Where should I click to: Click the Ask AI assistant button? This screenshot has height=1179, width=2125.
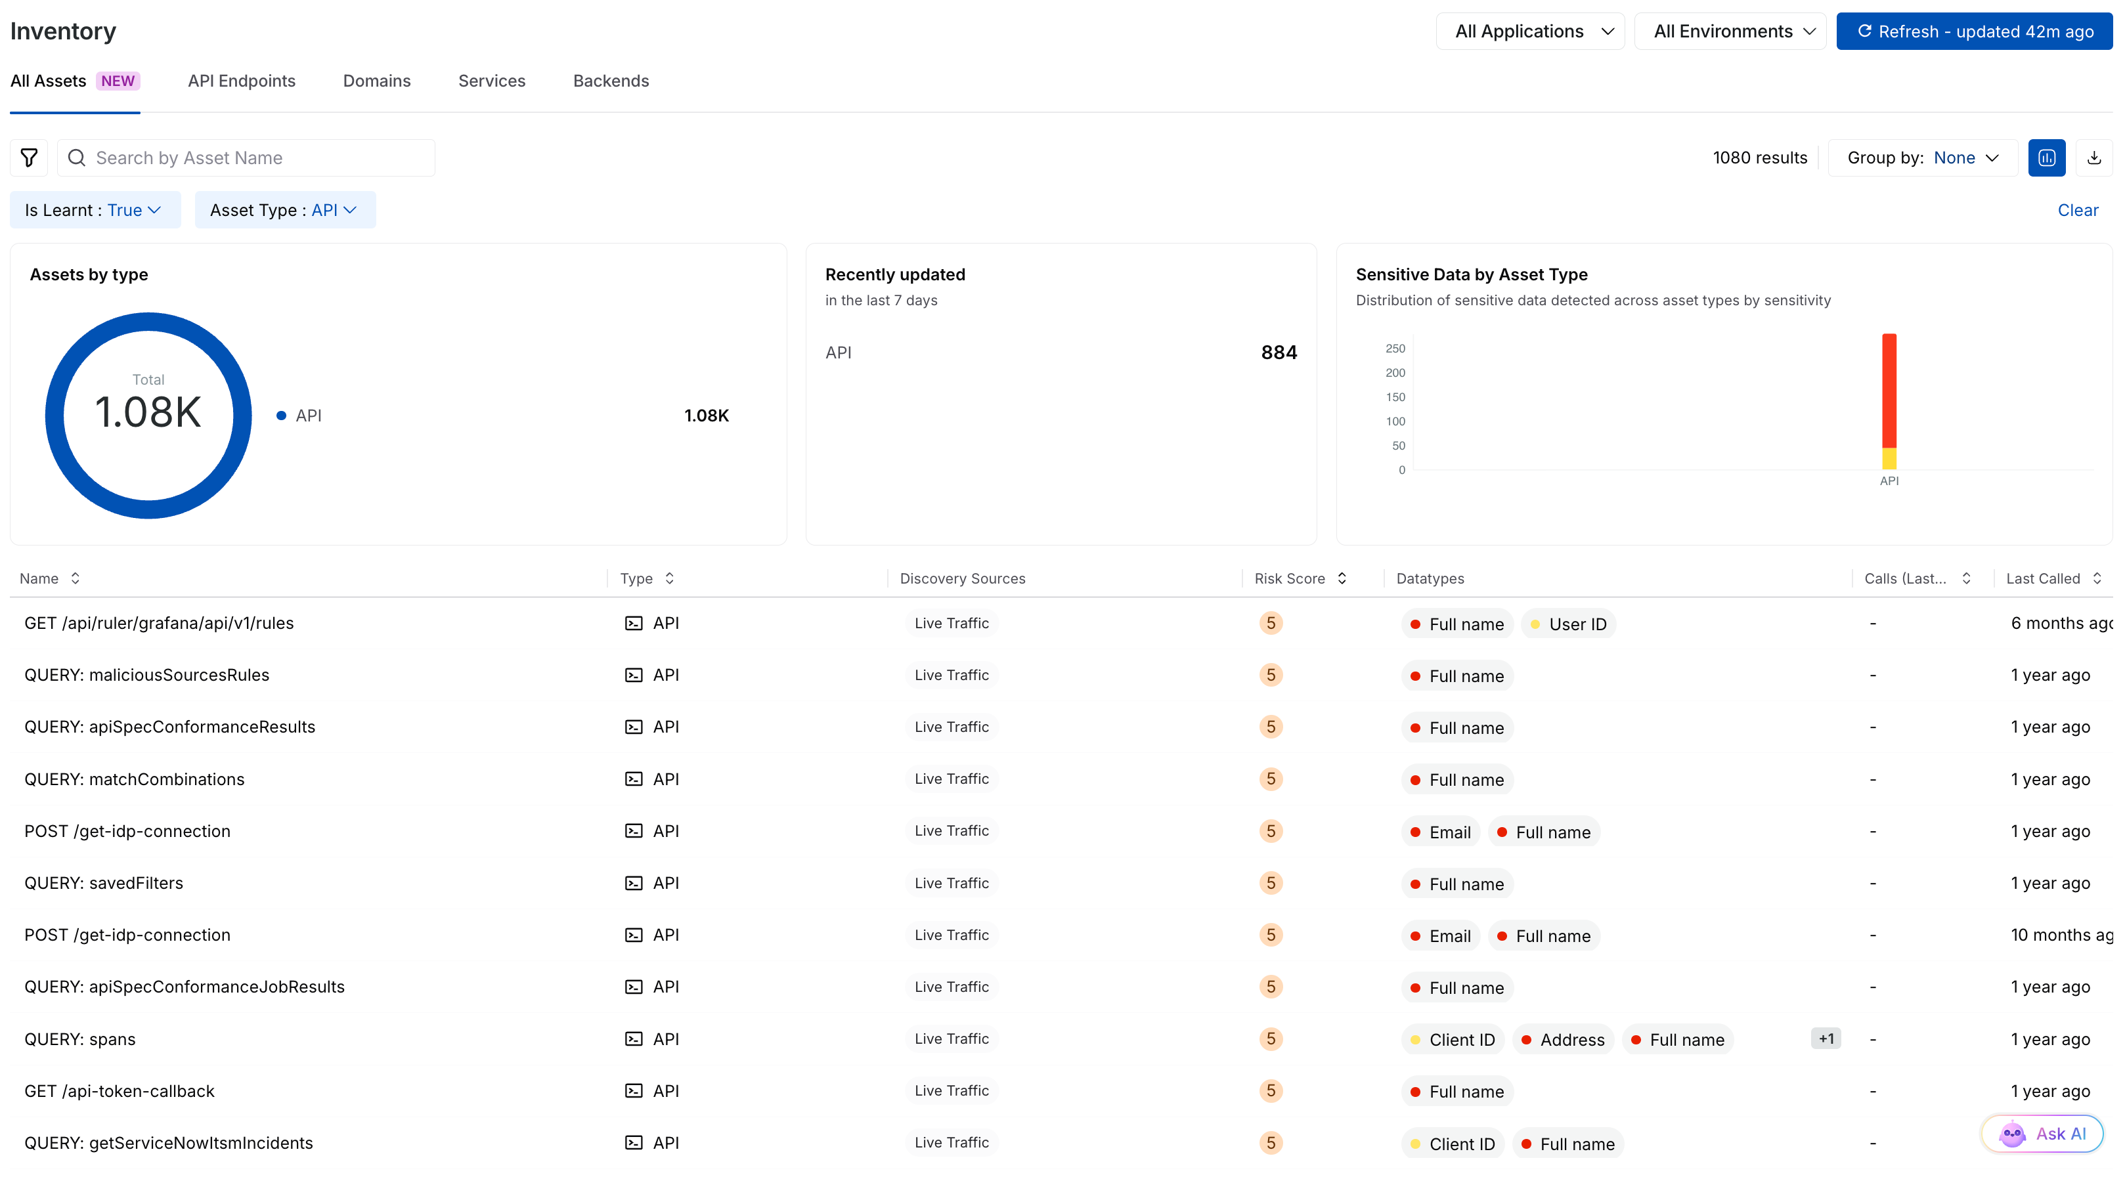click(2042, 1134)
